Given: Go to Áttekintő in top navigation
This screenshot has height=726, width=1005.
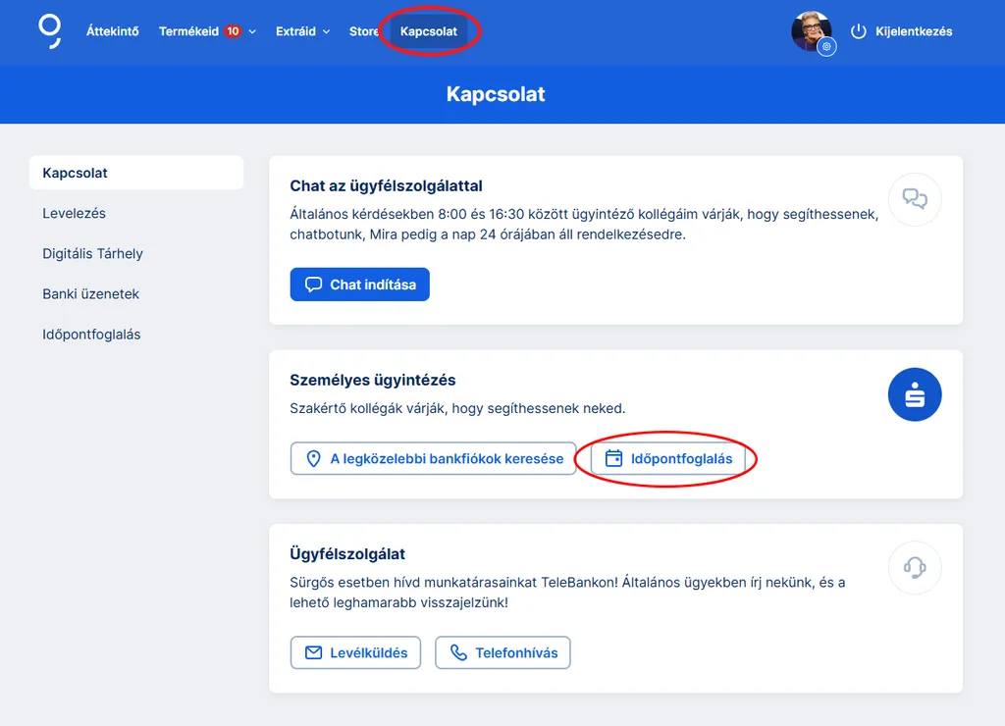Looking at the screenshot, I should pos(113,31).
